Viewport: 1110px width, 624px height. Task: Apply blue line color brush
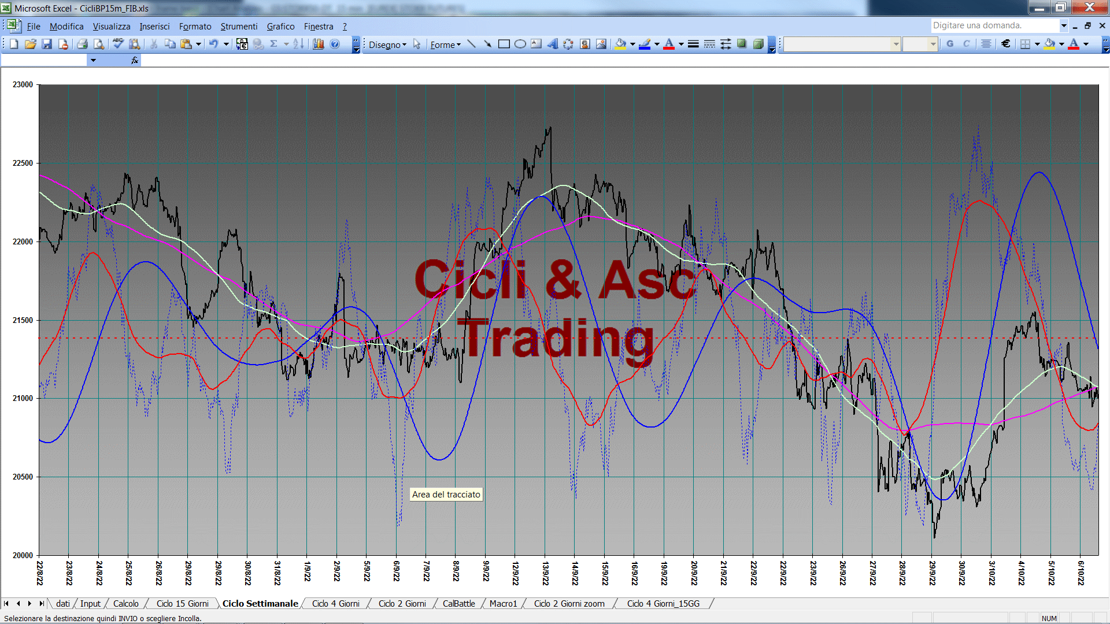pos(645,44)
